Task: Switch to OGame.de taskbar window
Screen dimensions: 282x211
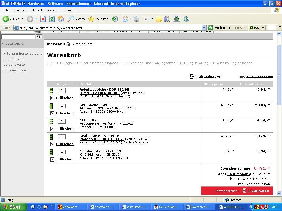Action: pos(103,207)
